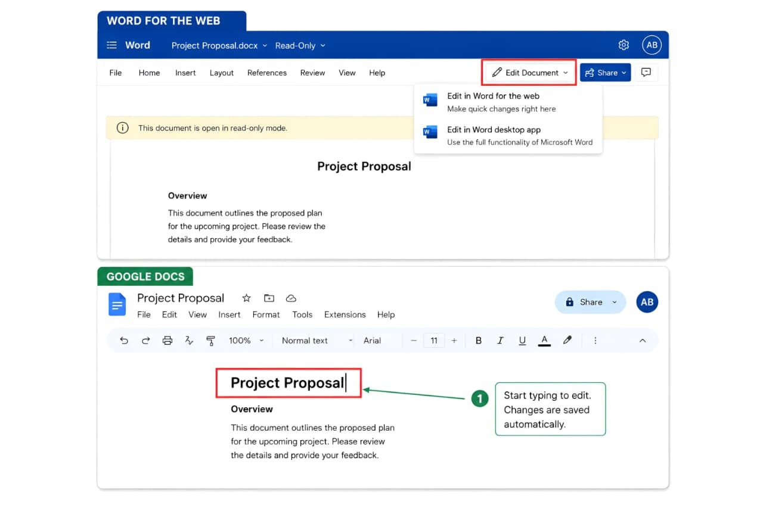This screenshot has height=508, width=763.
Task: Toggle italic formatting in Google Docs
Action: click(x=500, y=341)
